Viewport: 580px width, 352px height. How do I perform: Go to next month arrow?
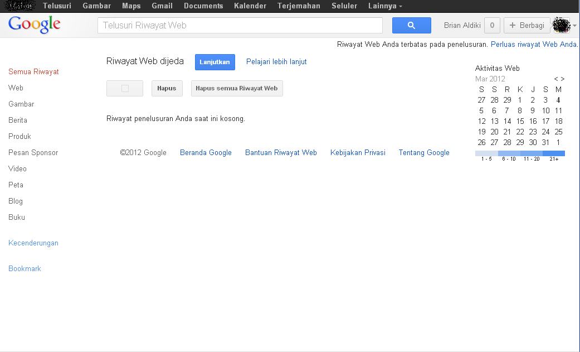(x=563, y=79)
